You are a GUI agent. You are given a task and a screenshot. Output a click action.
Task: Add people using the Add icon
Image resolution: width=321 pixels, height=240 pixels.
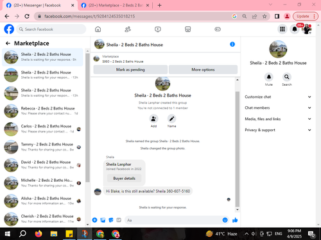[153, 119]
